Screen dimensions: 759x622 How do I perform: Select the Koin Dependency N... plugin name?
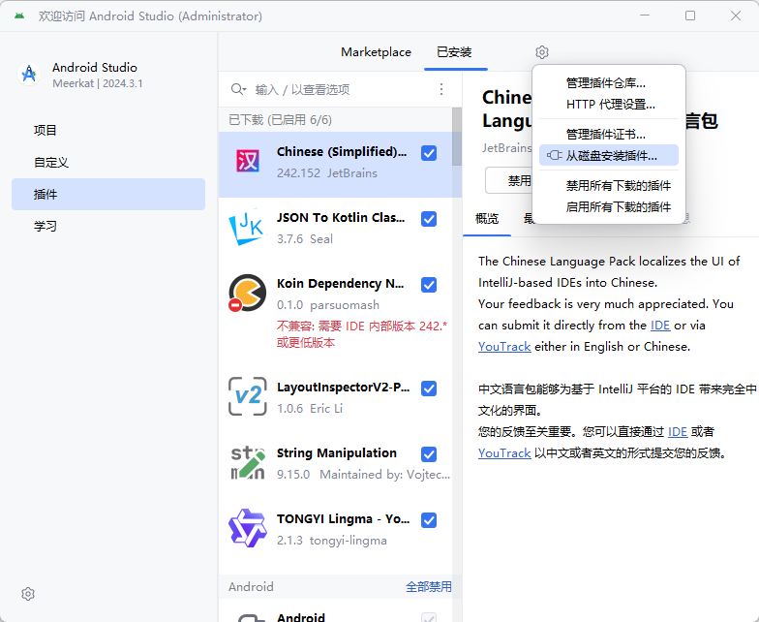pyautogui.click(x=341, y=283)
